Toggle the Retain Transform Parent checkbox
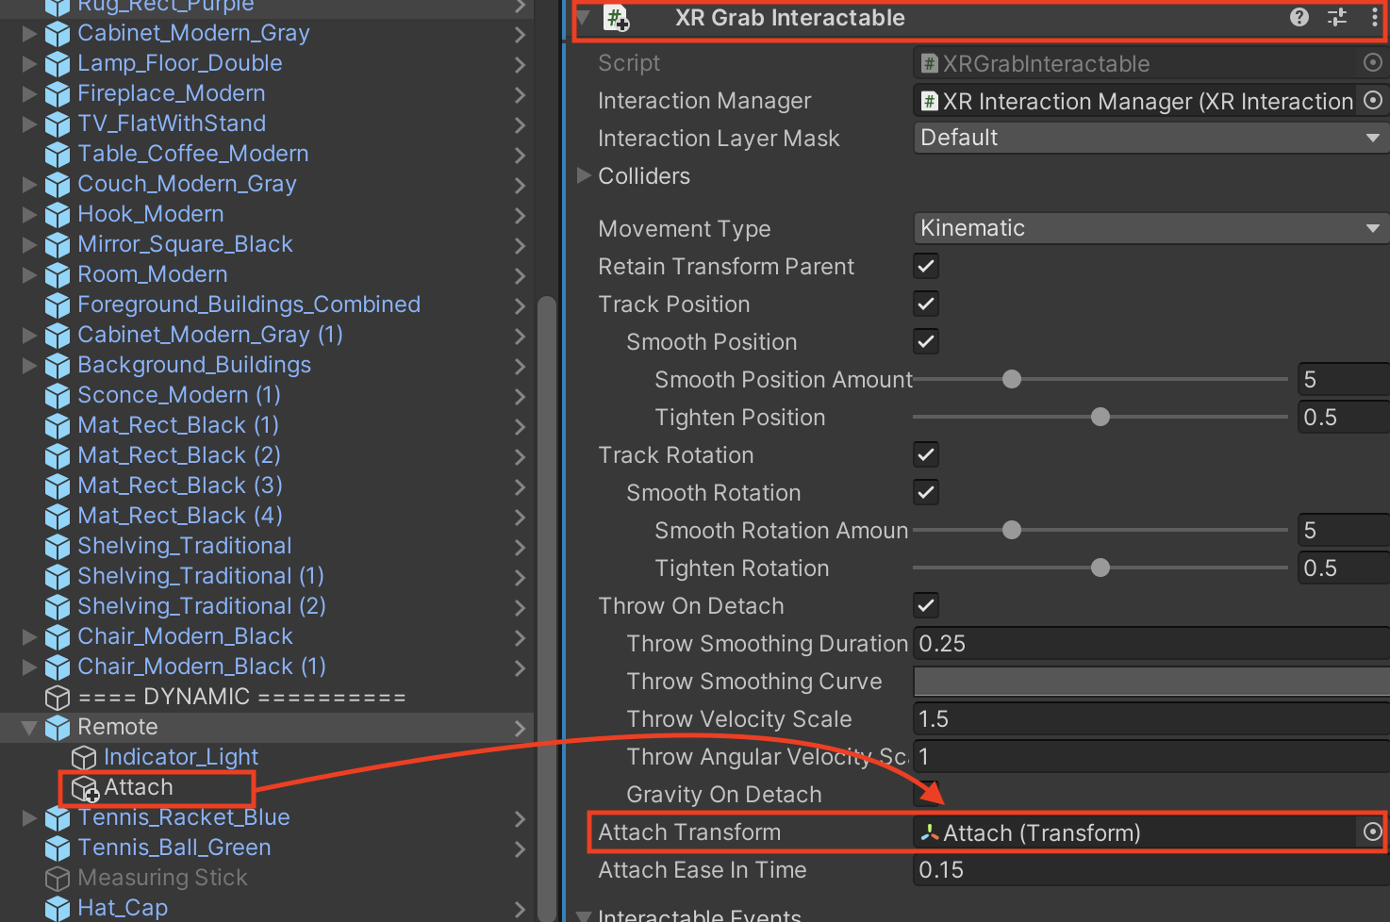The image size is (1390, 922). tap(926, 266)
